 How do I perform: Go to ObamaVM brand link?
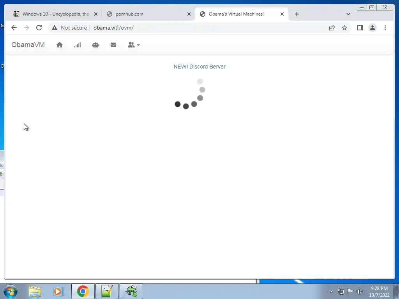28,45
